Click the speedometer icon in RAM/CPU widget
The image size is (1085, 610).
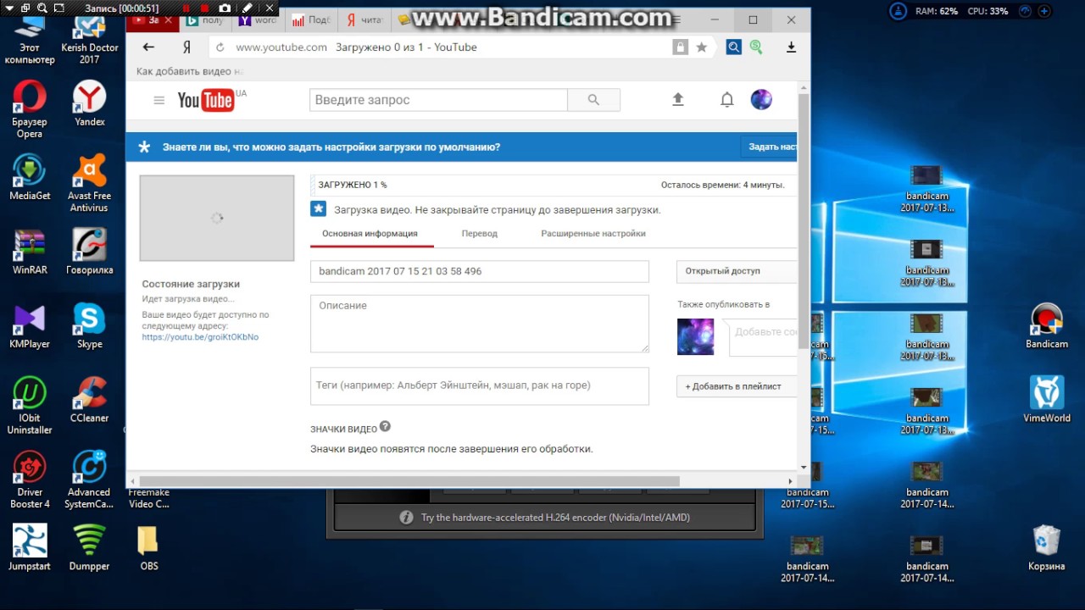pyautogui.click(x=1026, y=11)
